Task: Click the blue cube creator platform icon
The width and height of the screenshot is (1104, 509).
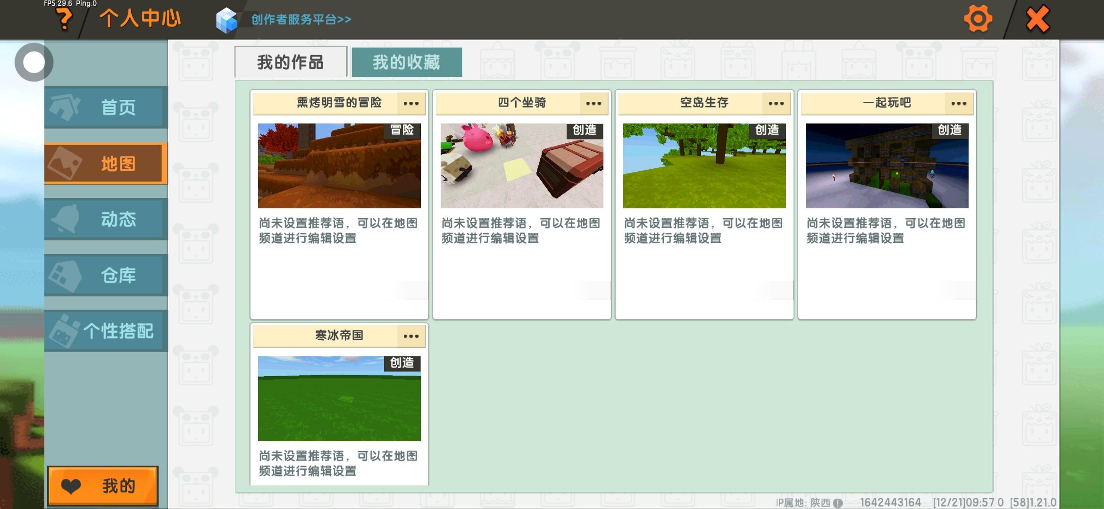Action: pyautogui.click(x=226, y=20)
